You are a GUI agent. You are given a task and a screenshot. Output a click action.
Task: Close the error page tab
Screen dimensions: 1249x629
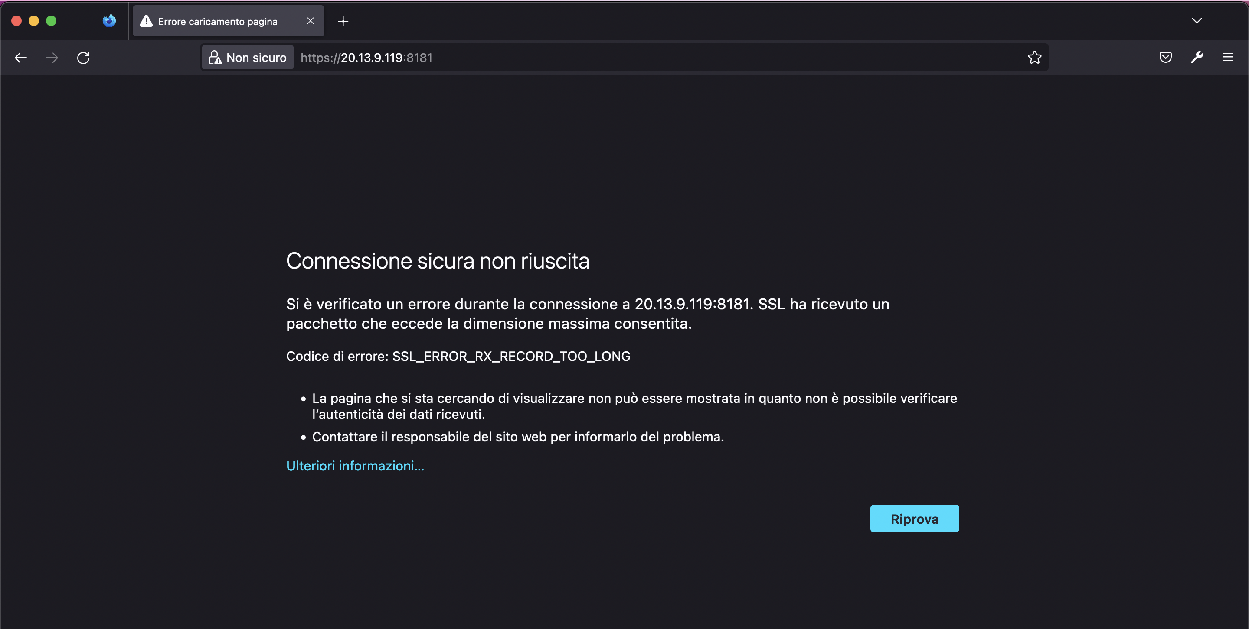(x=311, y=21)
